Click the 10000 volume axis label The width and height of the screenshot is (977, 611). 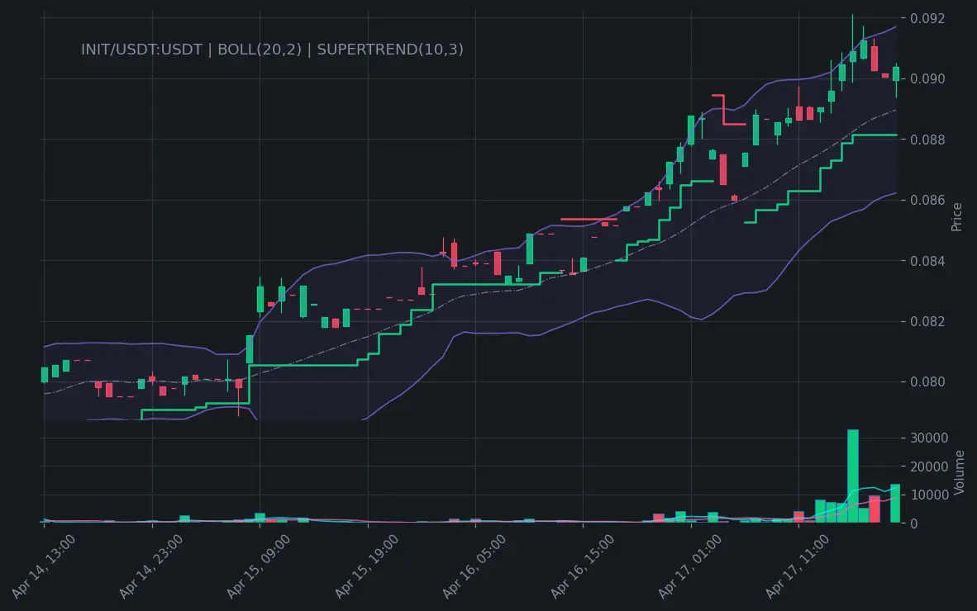click(929, 495)
